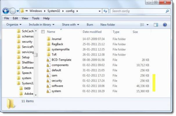Screen dimensions: 176x116
Task: Click the refresh button beside address bar
Action: pos(105,11)
